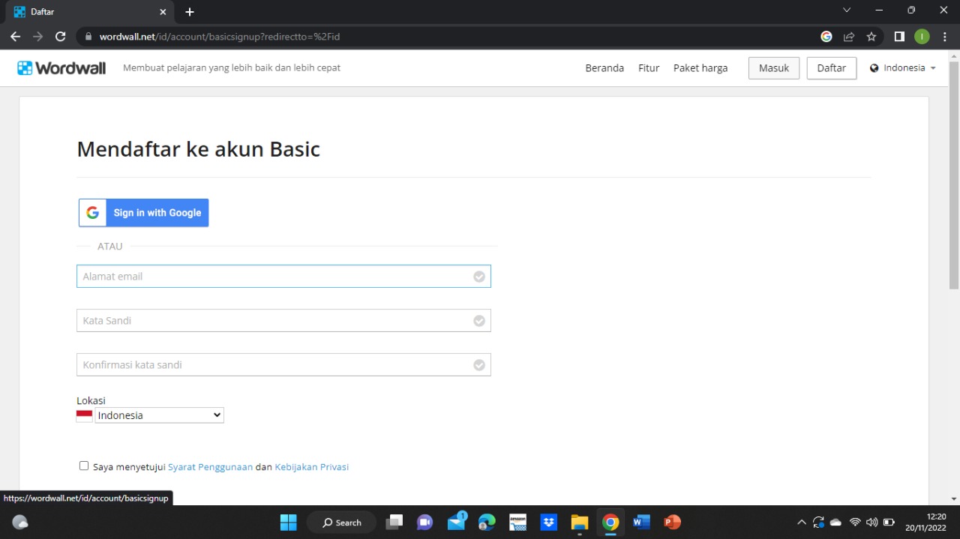
Task: Open Dropbox from taskbar
Action: 549,523
